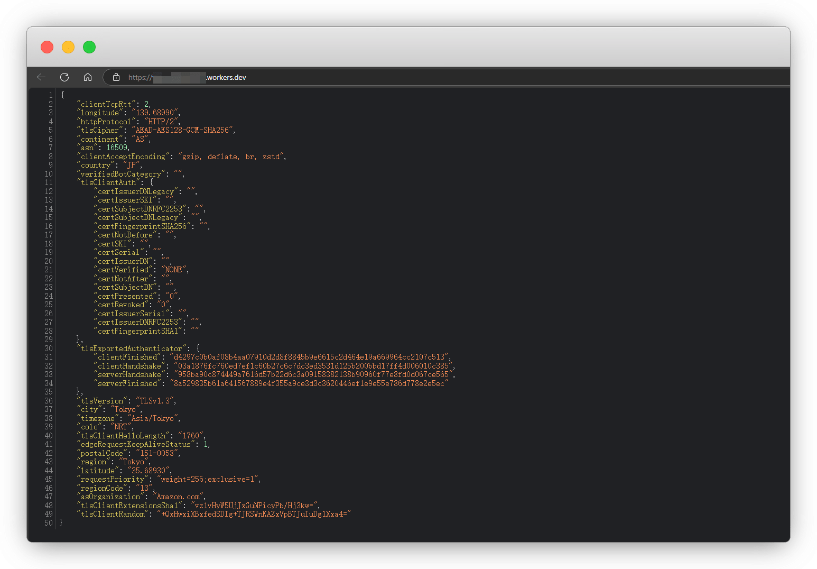Viewport: 817px width, 569px height.
Task: Maximize the window using the green button
Action: pos(89,47)
